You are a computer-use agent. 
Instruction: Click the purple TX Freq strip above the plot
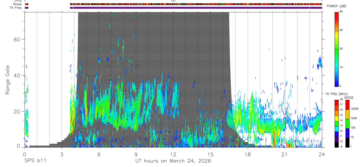pyautogui.click(x=196, y=8)
